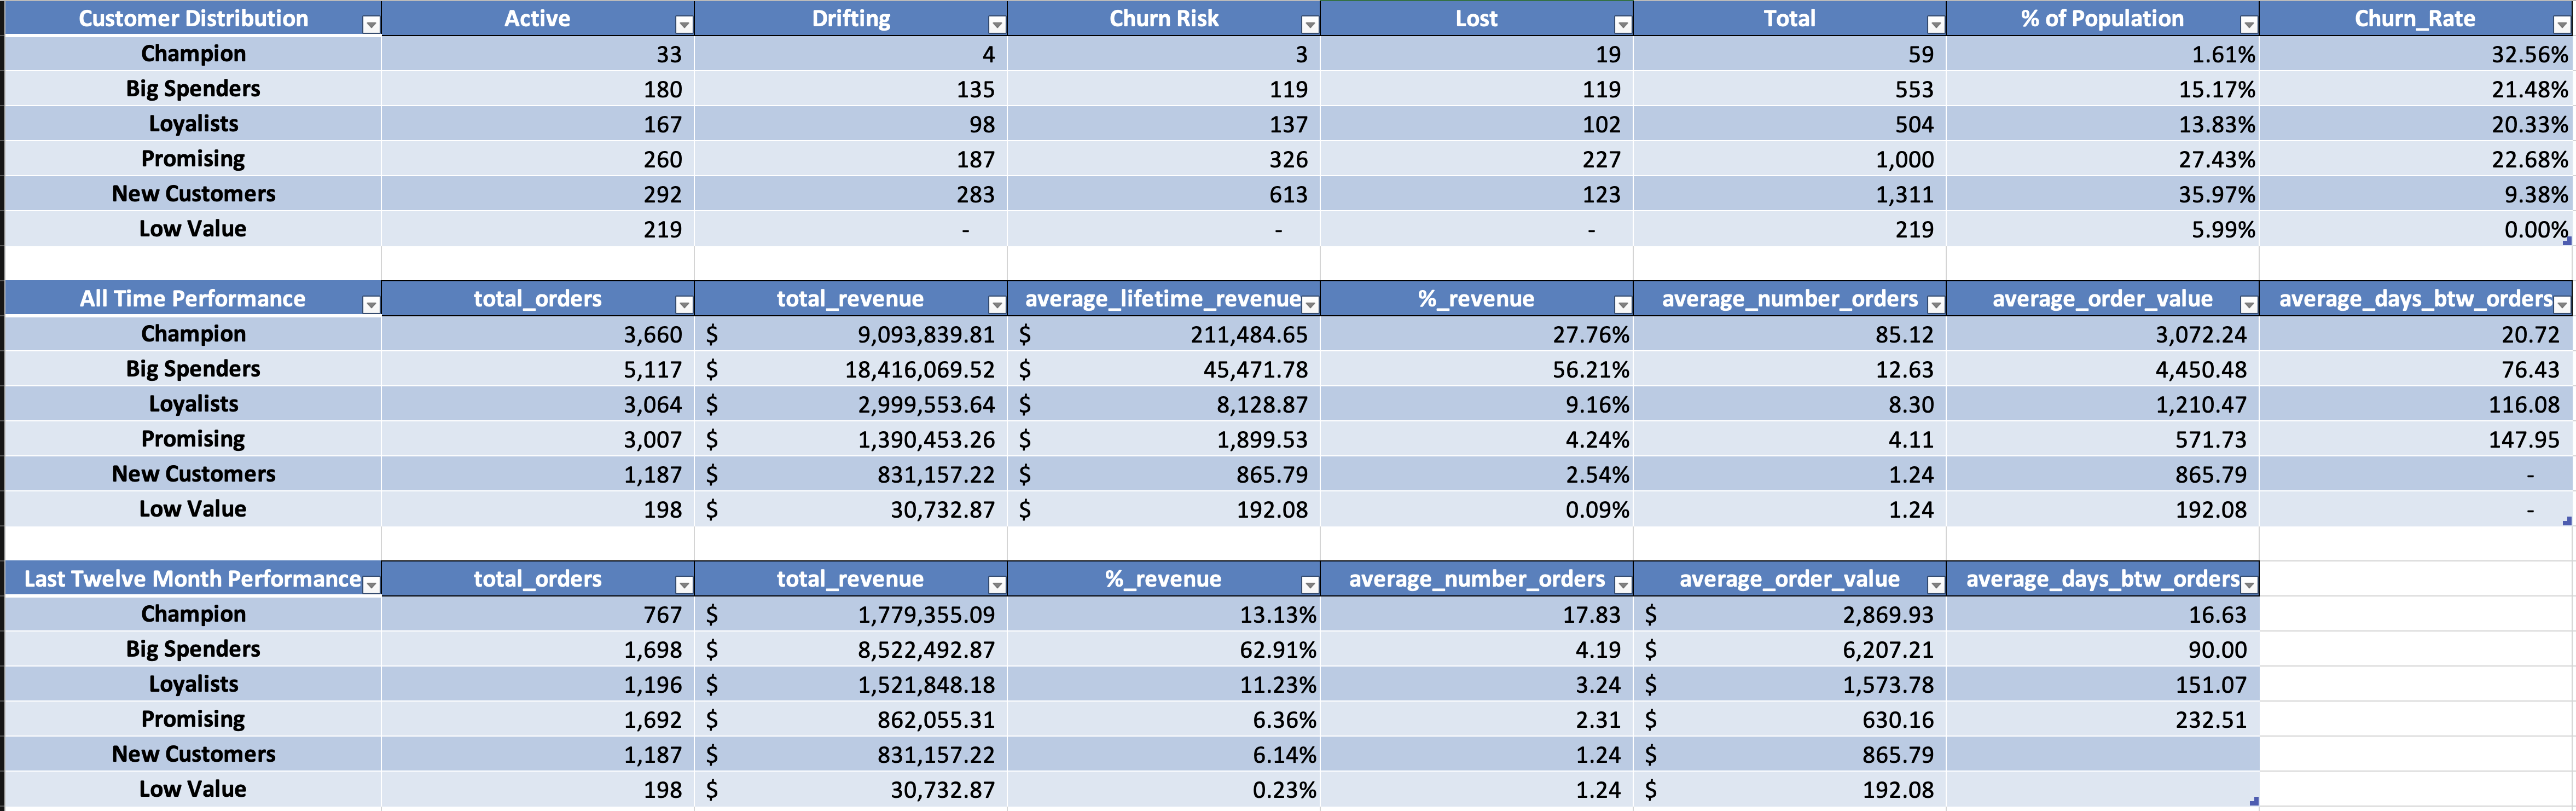
Task: Open the Lost column filter dropdown
Action: click(x=1623, y=25)
